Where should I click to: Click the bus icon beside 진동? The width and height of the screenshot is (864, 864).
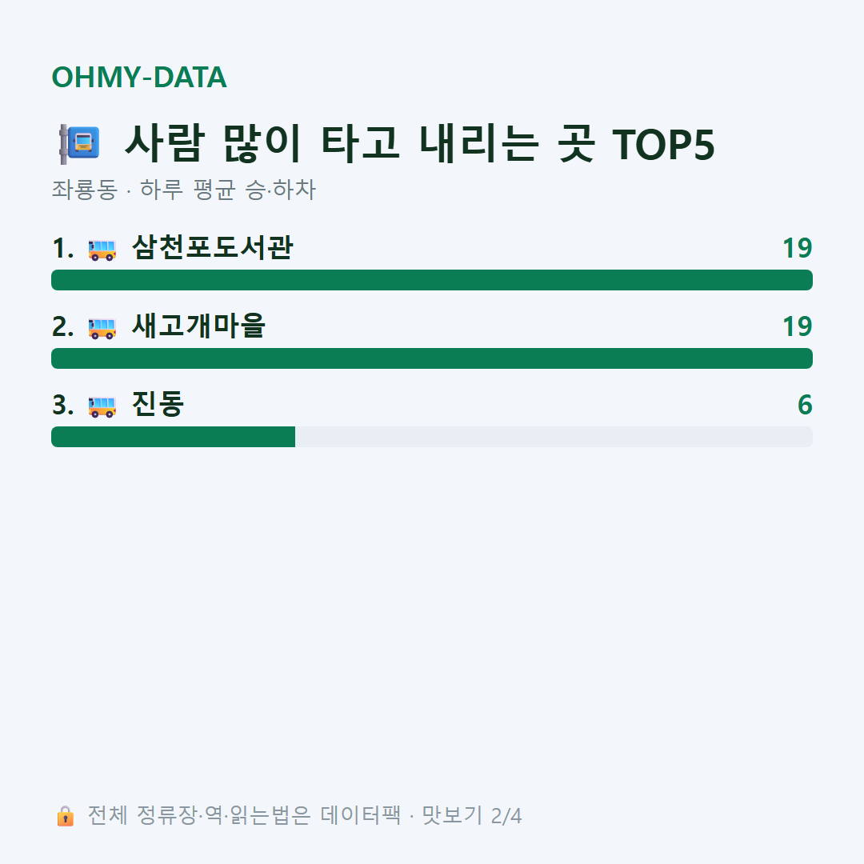point(102,406)
